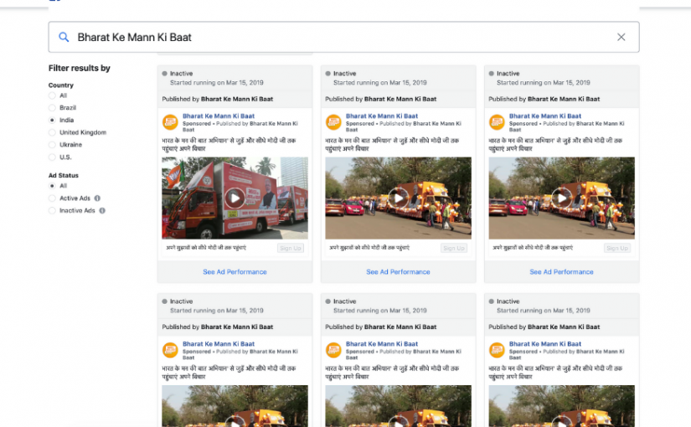Open blue page name link in bottom-row left ad

(x=219, y=344)
